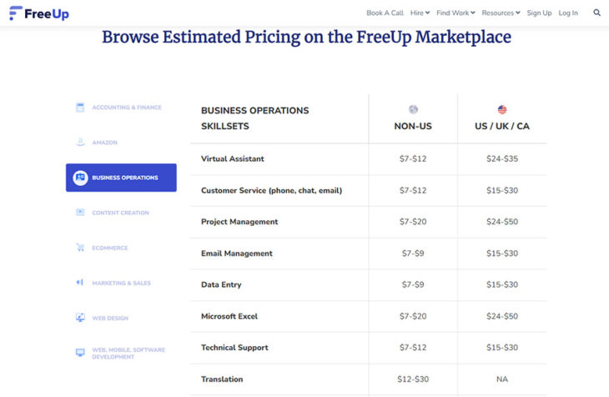Image resolution: width=609 pixels, height=397 pixels.
Task: Open the Find Work dropdown
Action: pos(455,13)
